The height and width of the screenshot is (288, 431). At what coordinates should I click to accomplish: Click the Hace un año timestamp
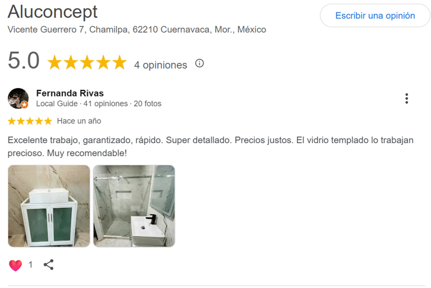79,121
